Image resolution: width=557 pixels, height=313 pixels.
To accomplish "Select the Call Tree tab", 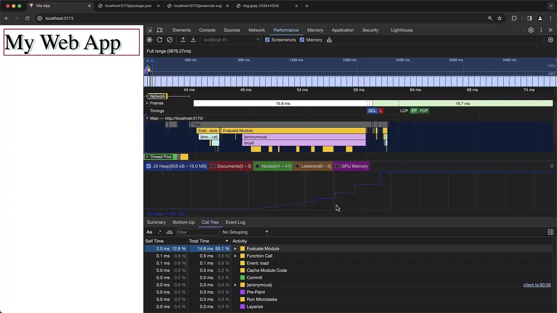I will [210, 222].
